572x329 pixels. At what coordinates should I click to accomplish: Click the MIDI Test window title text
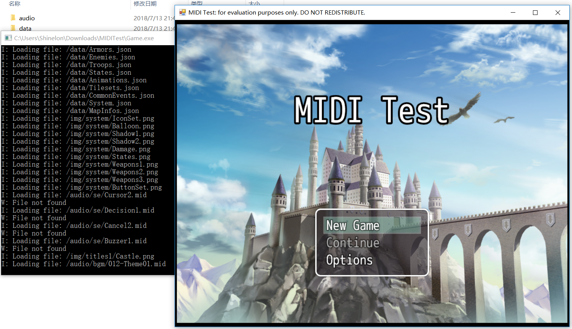277,13
